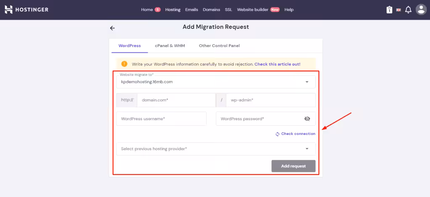The image size is (430, 197).
Task: Click the Hostinger logo
Action: pyautogui.click(x=26, y=10)
